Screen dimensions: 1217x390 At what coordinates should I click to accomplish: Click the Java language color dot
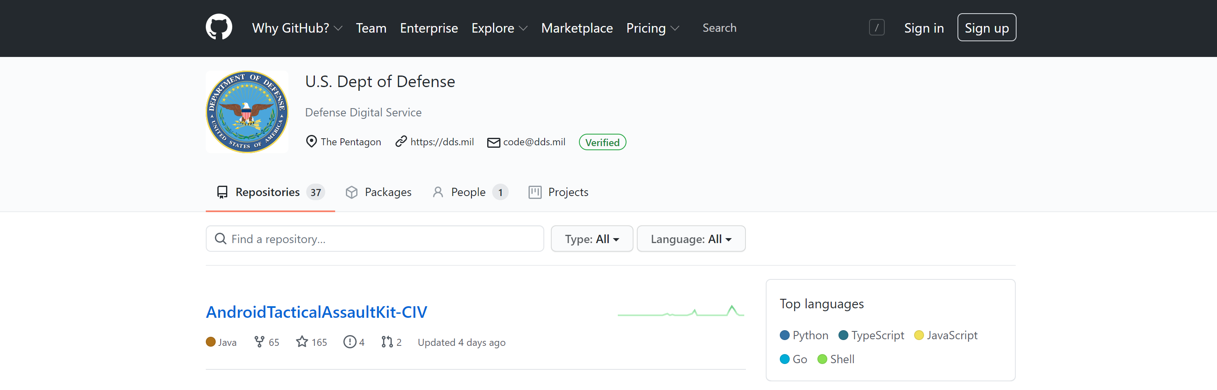coord(211,342)
